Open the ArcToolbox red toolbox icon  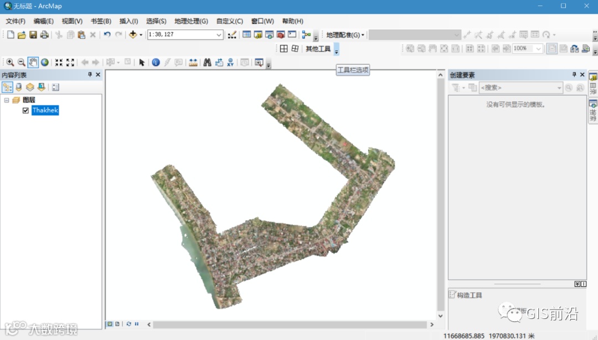280,35
